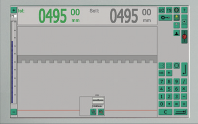Open help with the question mark button

tap(184, 10)
